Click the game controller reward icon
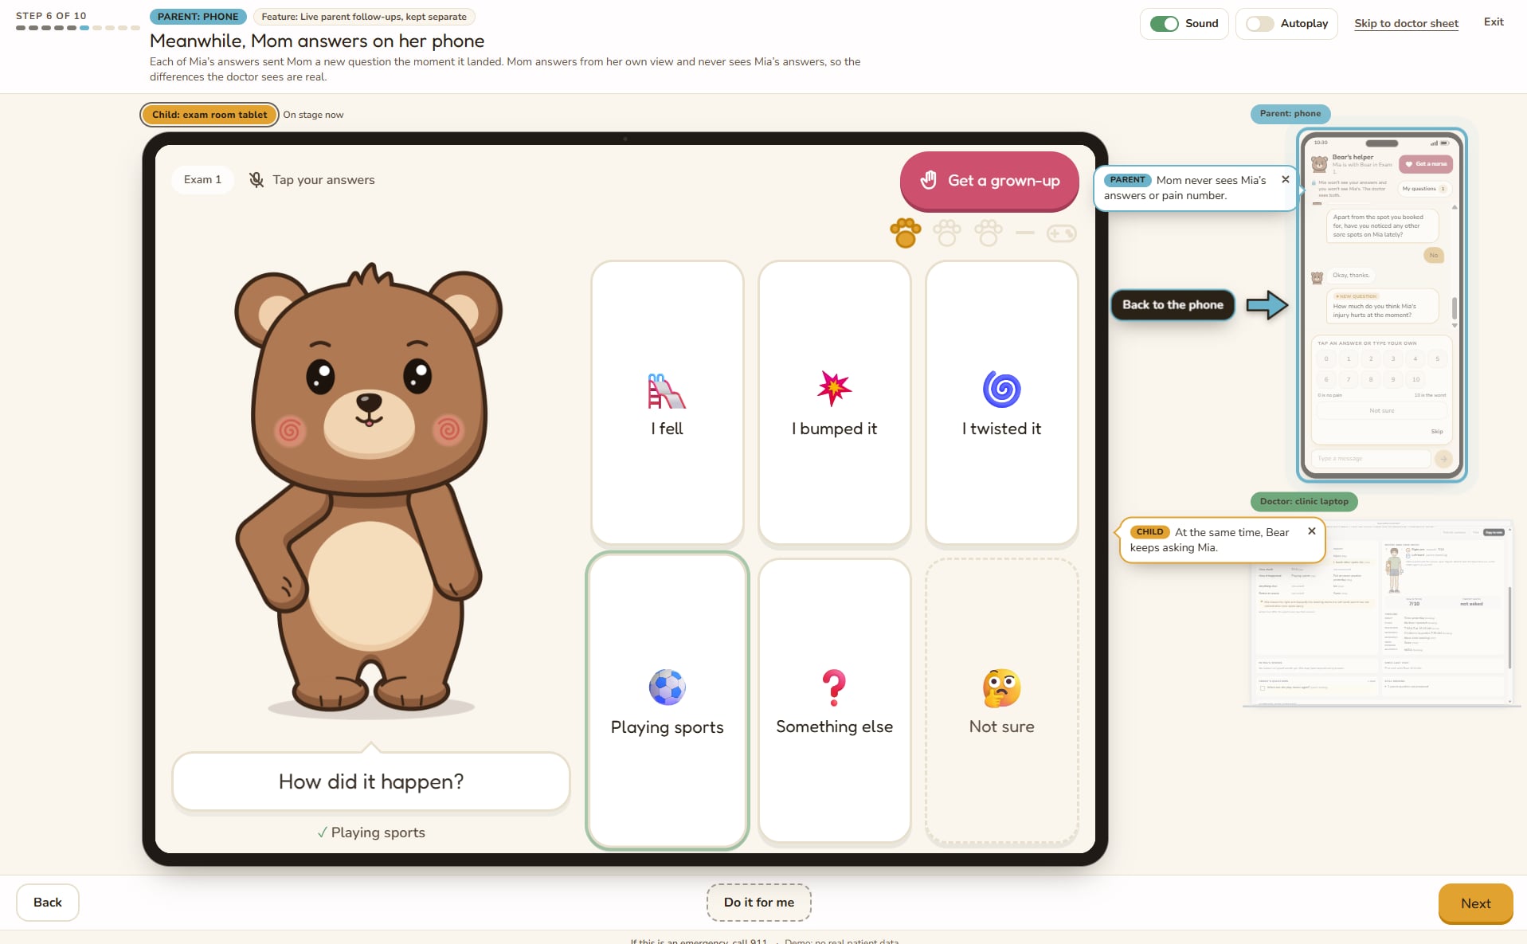 tap(1062, 233)
